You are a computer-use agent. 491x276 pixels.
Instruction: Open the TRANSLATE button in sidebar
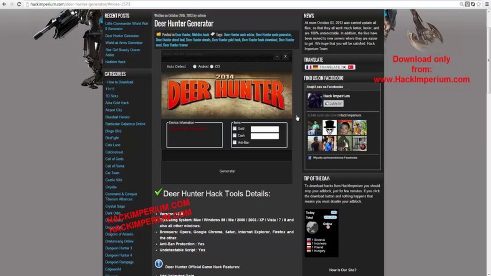[x=330, y=67]
